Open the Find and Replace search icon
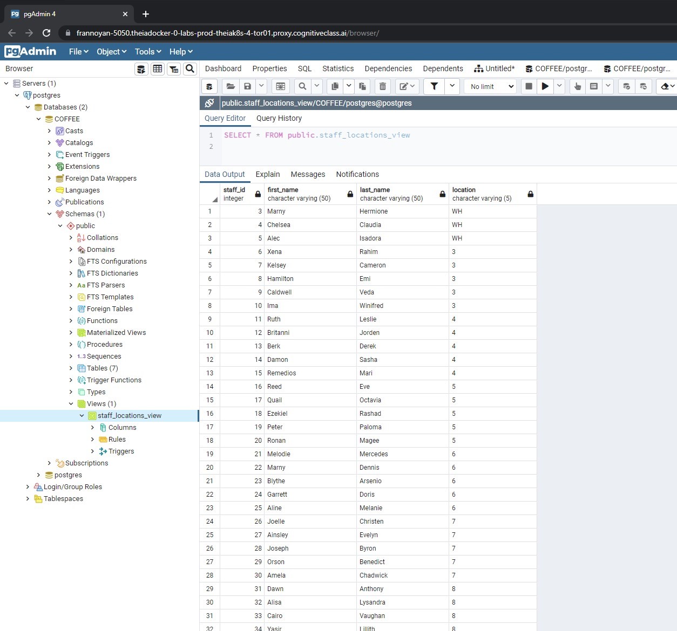Screen dimensions: 677x631 click(x=302, y=86)
